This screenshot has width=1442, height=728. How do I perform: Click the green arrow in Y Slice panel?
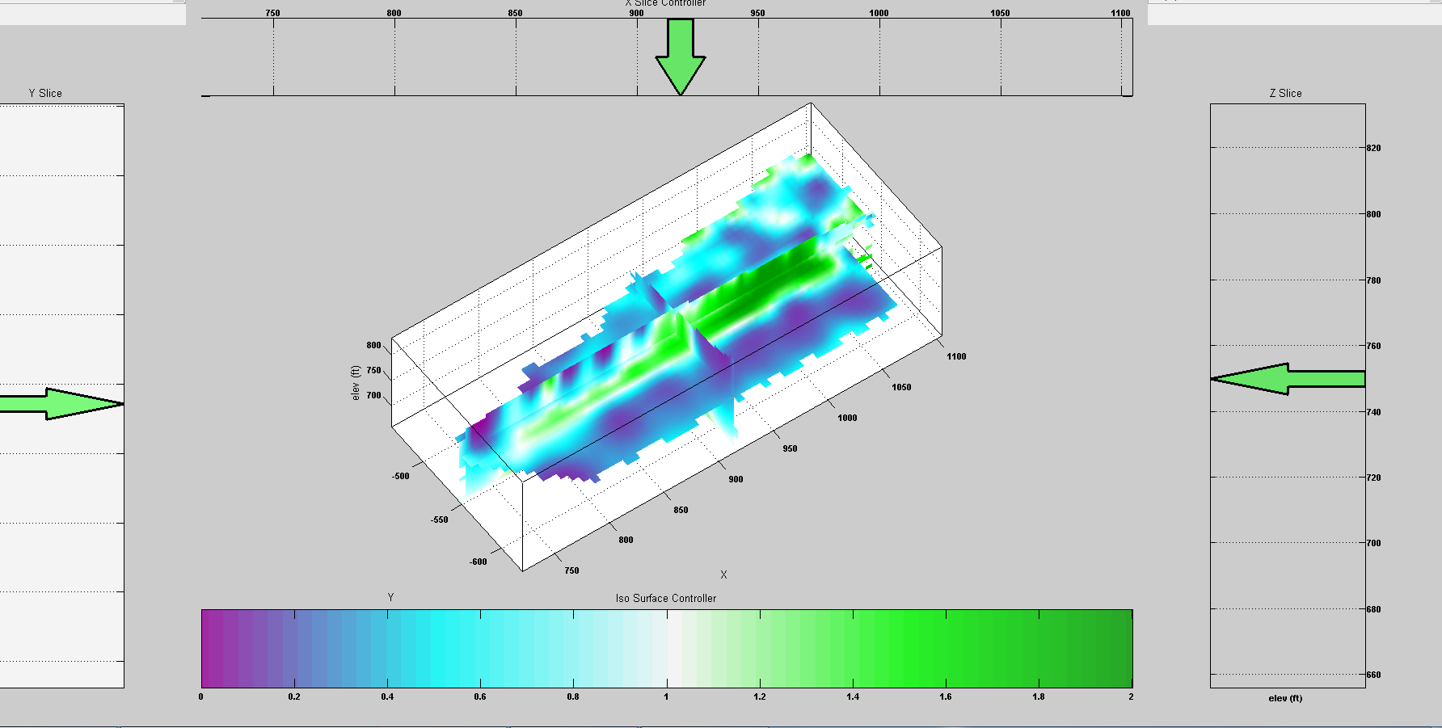click(62, 404)
